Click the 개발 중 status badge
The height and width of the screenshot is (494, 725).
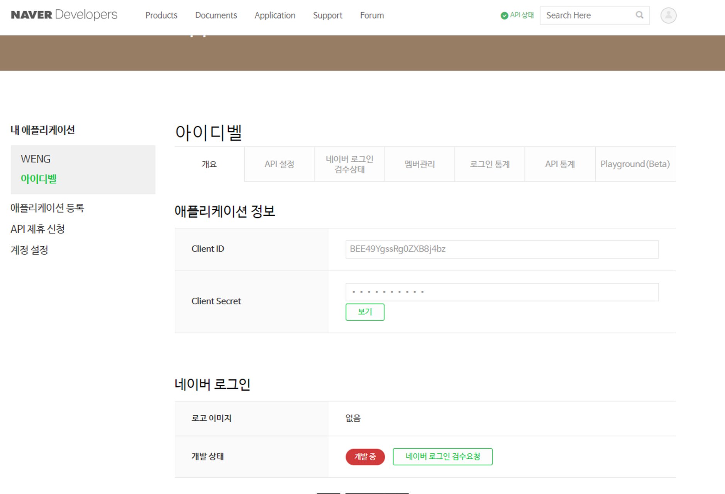point(365,457)
